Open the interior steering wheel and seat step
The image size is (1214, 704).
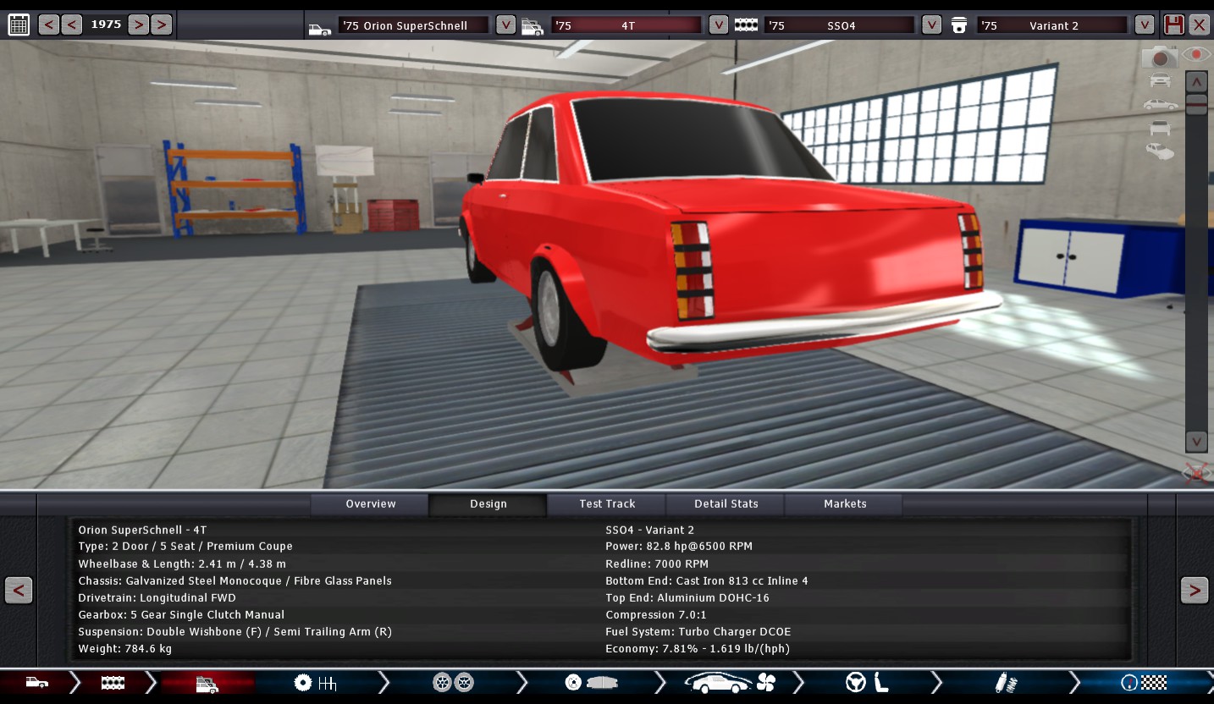click(x=868, y=683)
